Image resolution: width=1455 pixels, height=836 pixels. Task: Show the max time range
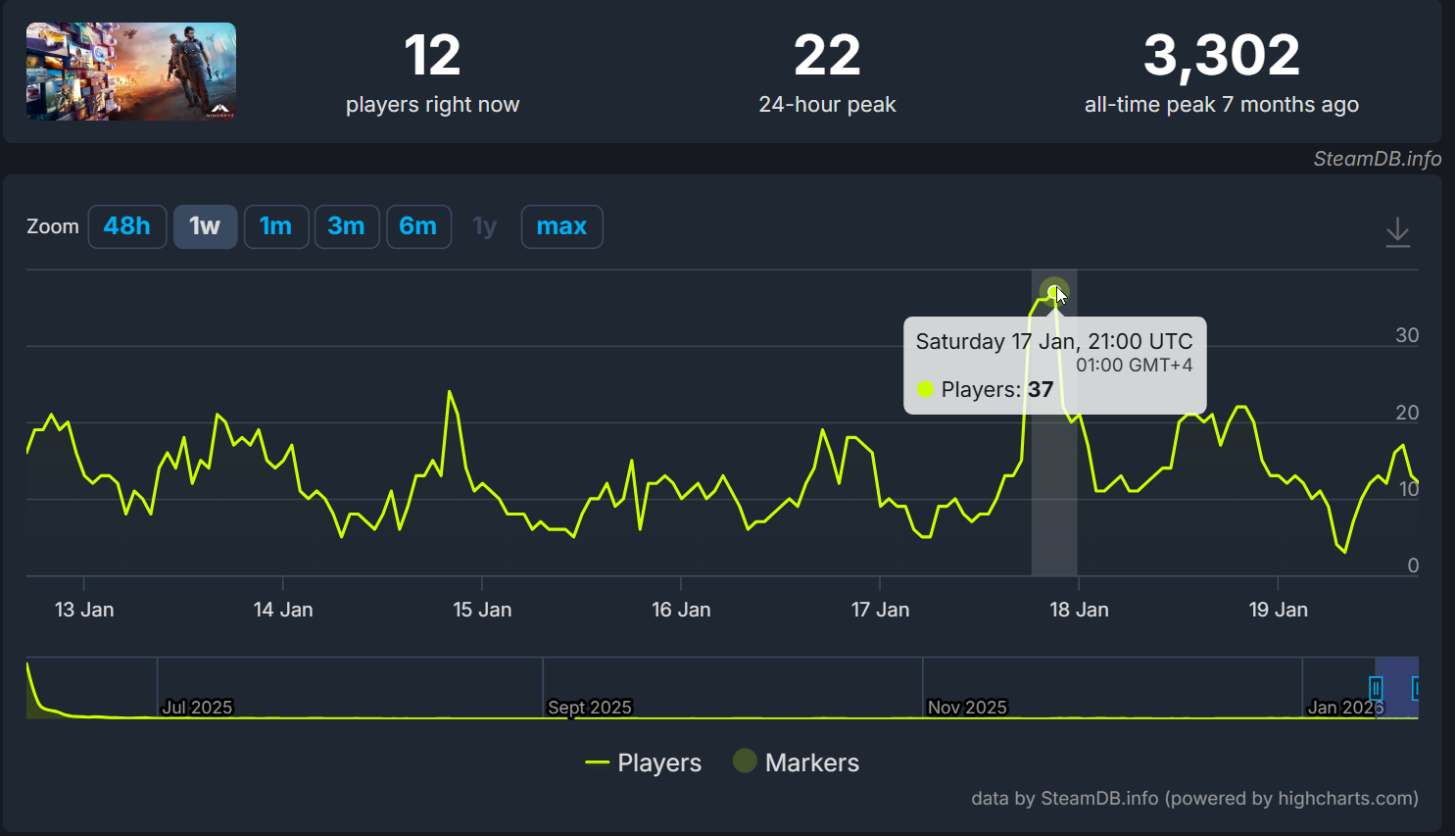[x=561, y=226]
